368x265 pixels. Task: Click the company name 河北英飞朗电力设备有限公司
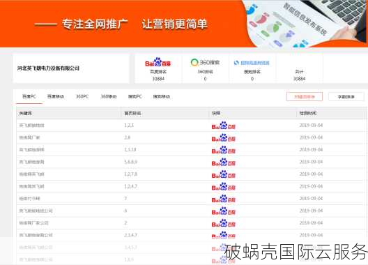48,68
